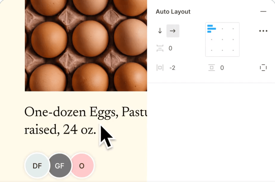Set alignment to top-right in grid
Image resolution: width=275 pixels, height=182 pixels.
point(233,29)
